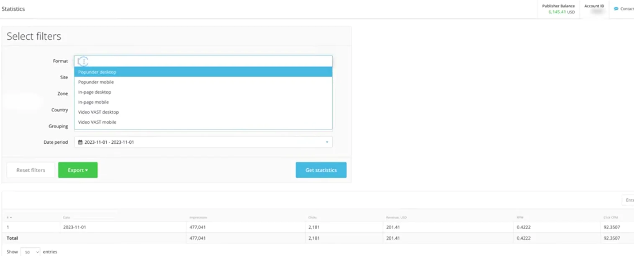The image size is (634, 256).
Task: Pick In-page desktop format option
Action: (x=95, y=92)
